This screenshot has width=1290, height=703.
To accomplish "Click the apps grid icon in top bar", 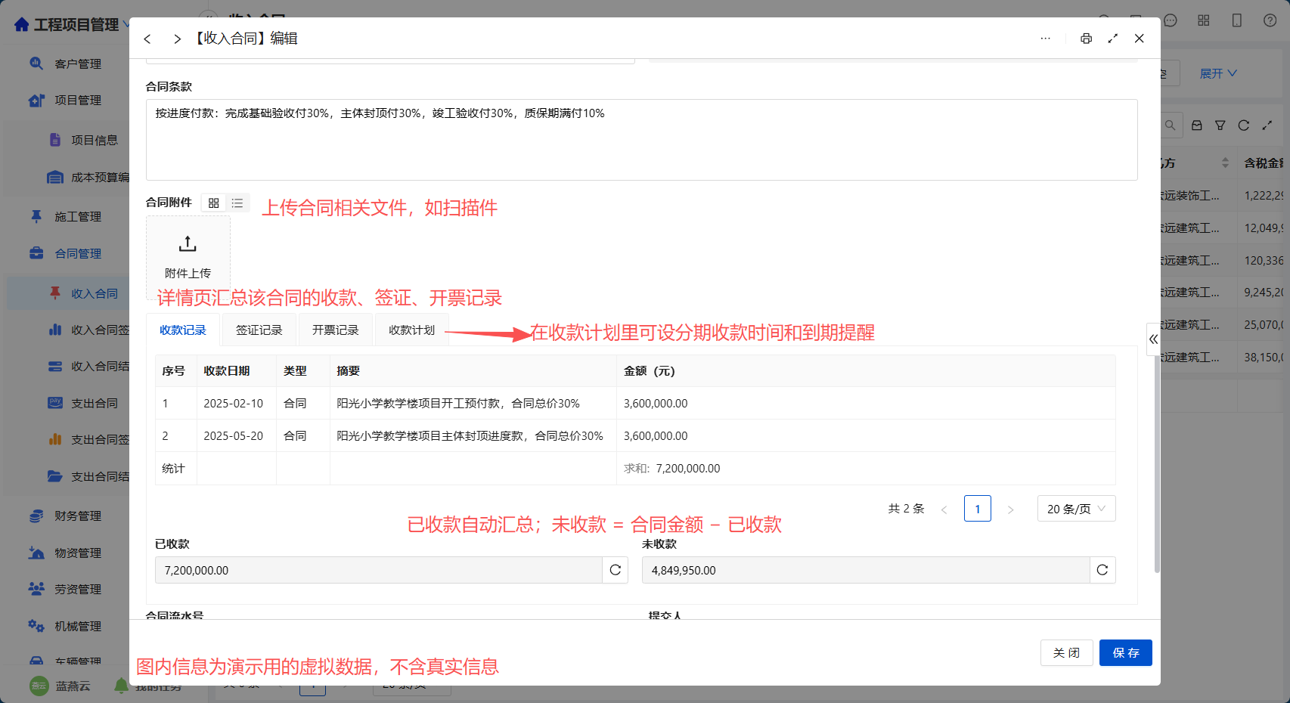I will coord(1204,20).
